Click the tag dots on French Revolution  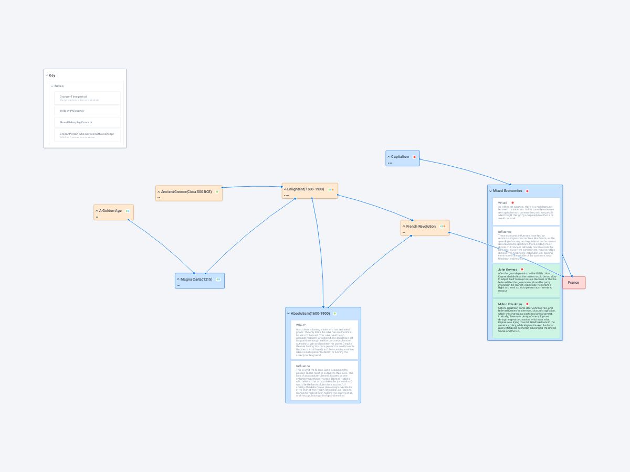coord(443,227)
